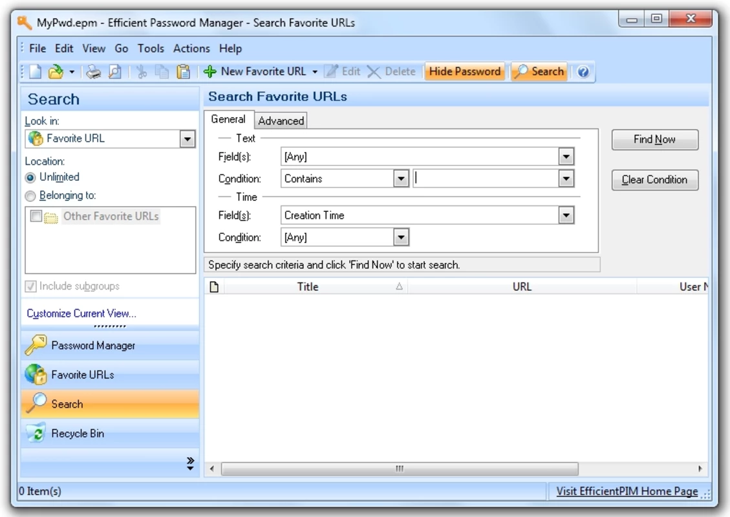Open the Go menu

click(x=121, y=48)
